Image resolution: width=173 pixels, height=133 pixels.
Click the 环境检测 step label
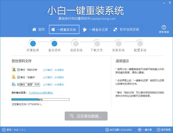coord(33,50)
